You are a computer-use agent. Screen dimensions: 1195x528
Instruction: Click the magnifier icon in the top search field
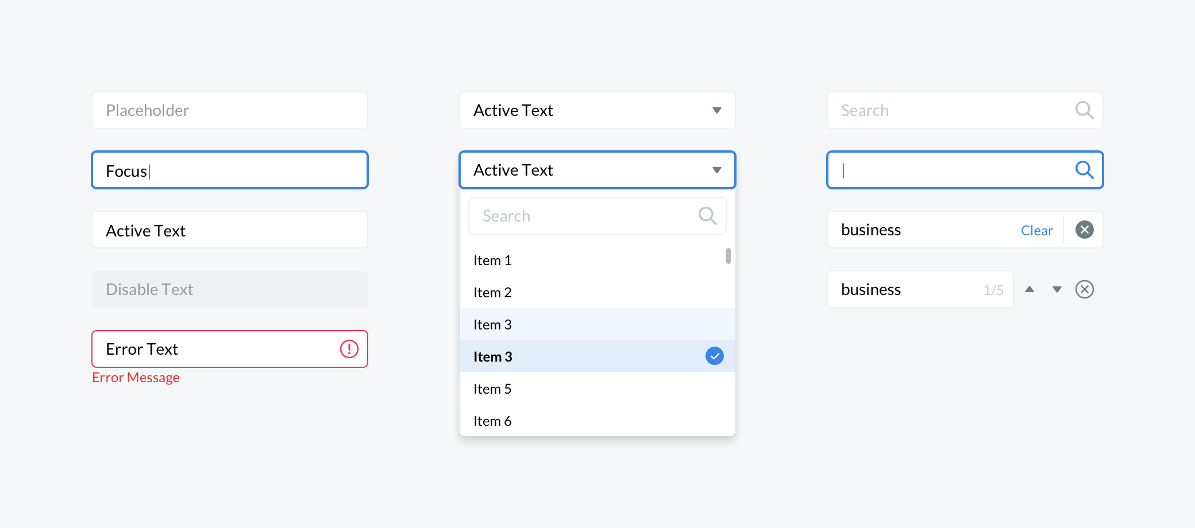coord(1084,110)
